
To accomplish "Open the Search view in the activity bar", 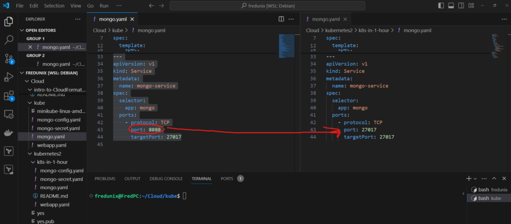I will [x=8, y=40].
